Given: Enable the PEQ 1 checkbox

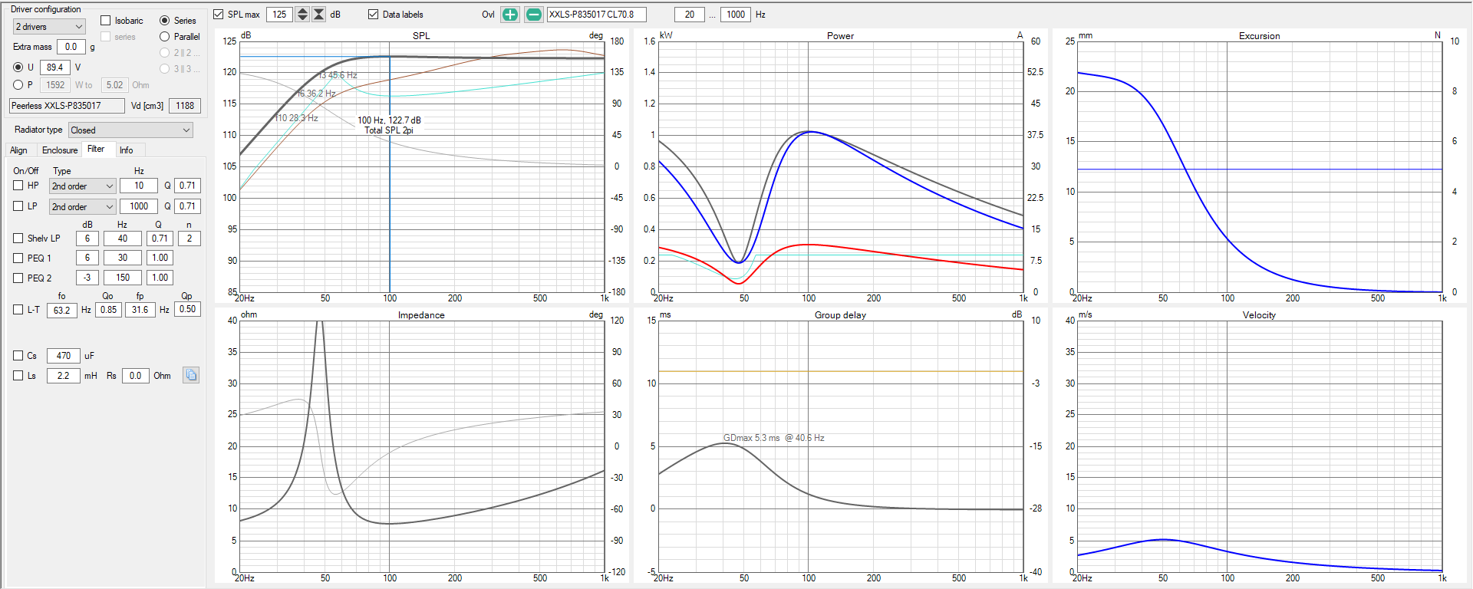Looking at the screenshot, I should [18, 258].
